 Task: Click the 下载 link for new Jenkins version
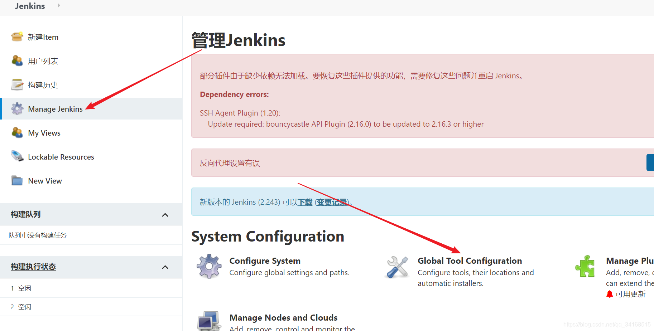click(305, 202)
